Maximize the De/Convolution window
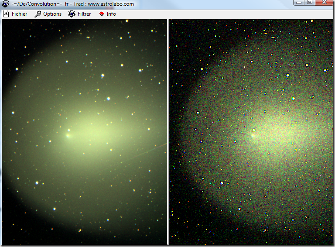Viewport: 335px width, 247px height. coord(310,3)
